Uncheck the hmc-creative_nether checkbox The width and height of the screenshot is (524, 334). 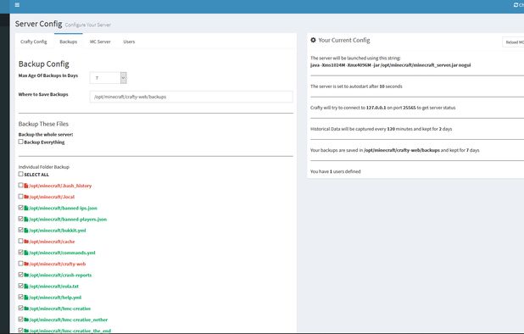point(20,320)
